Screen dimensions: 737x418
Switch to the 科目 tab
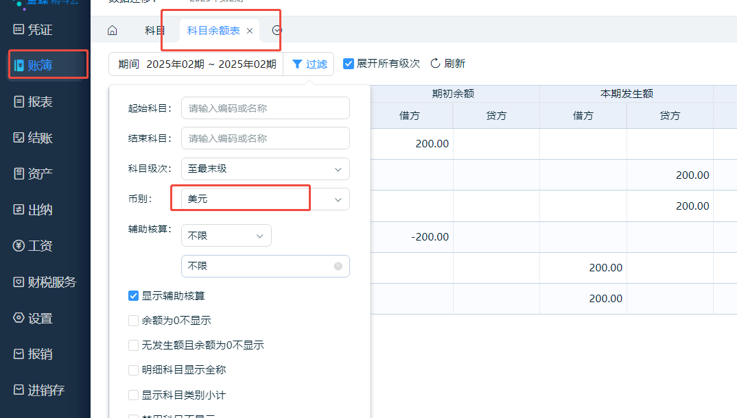point(155,30)
